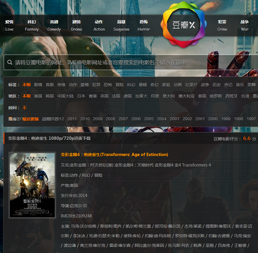258x253 pixels.
Task: Filter region to 韩国
Action: pyautogui.click(x=50, y=96)
